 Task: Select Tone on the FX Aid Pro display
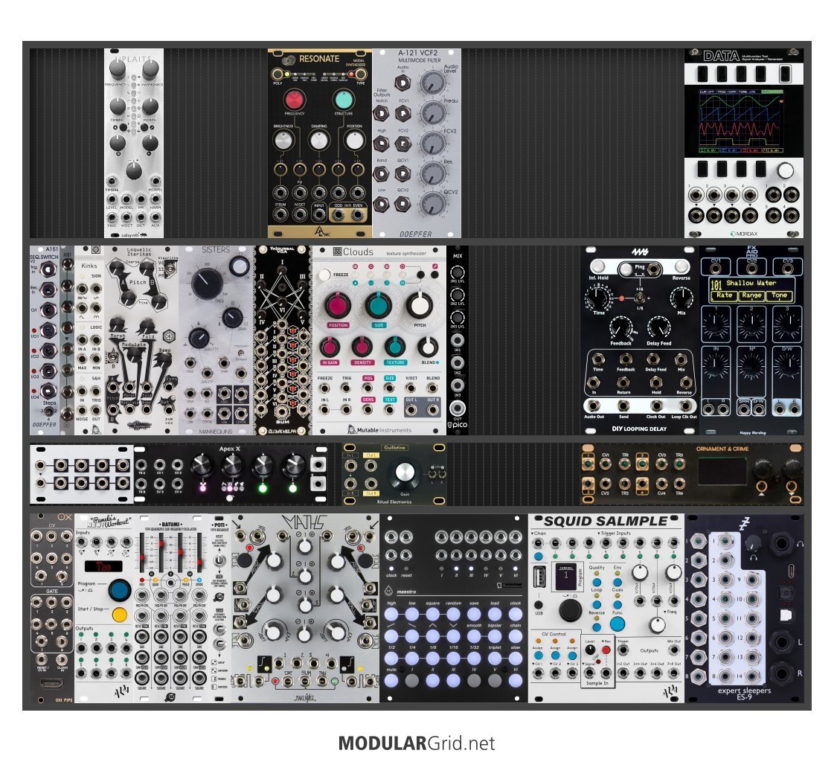779,295
